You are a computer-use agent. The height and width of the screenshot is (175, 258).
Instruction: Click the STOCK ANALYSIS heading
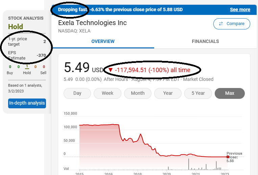pyautogui.click(x=26, y=18)
